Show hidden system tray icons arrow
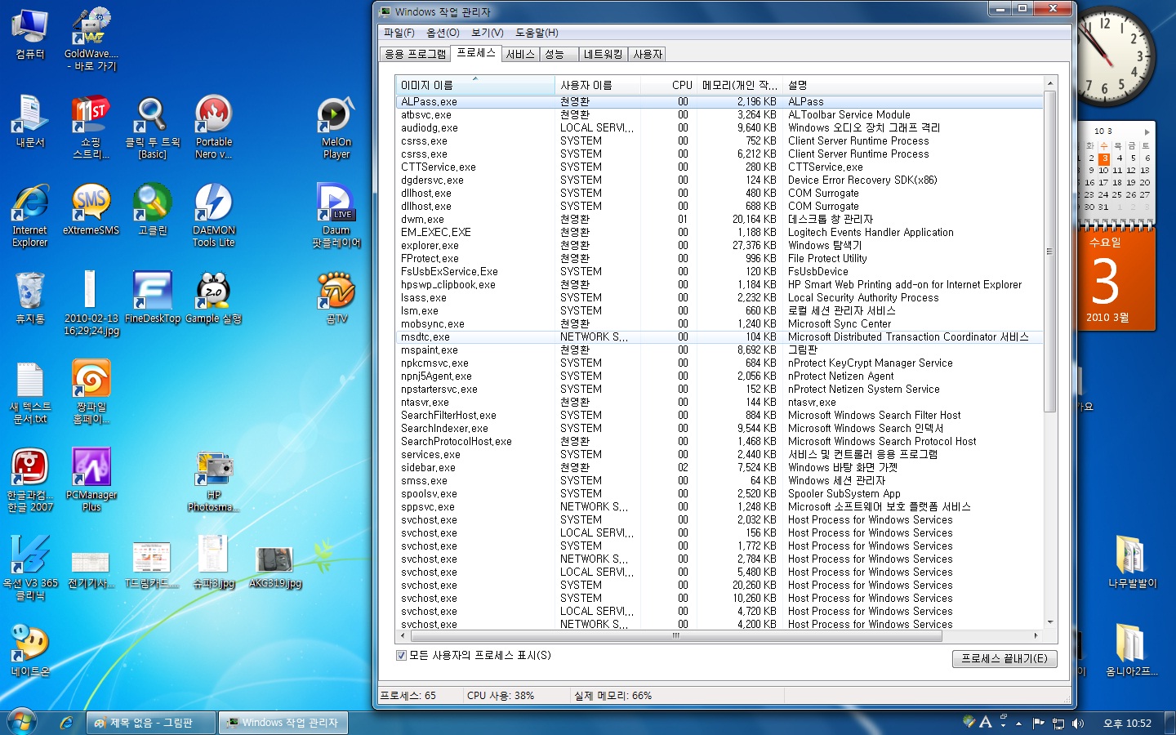1176x735 pixels. [1018, 724]
